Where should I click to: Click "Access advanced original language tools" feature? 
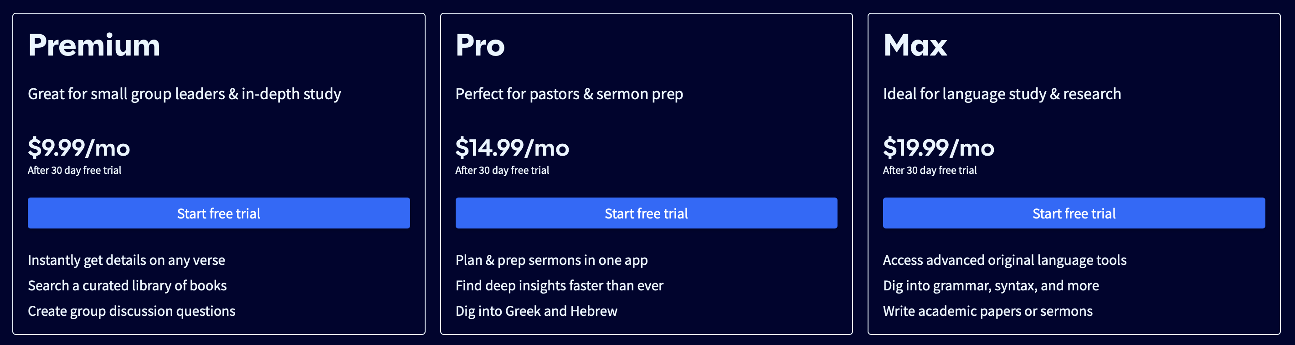tap(1004, 260)
